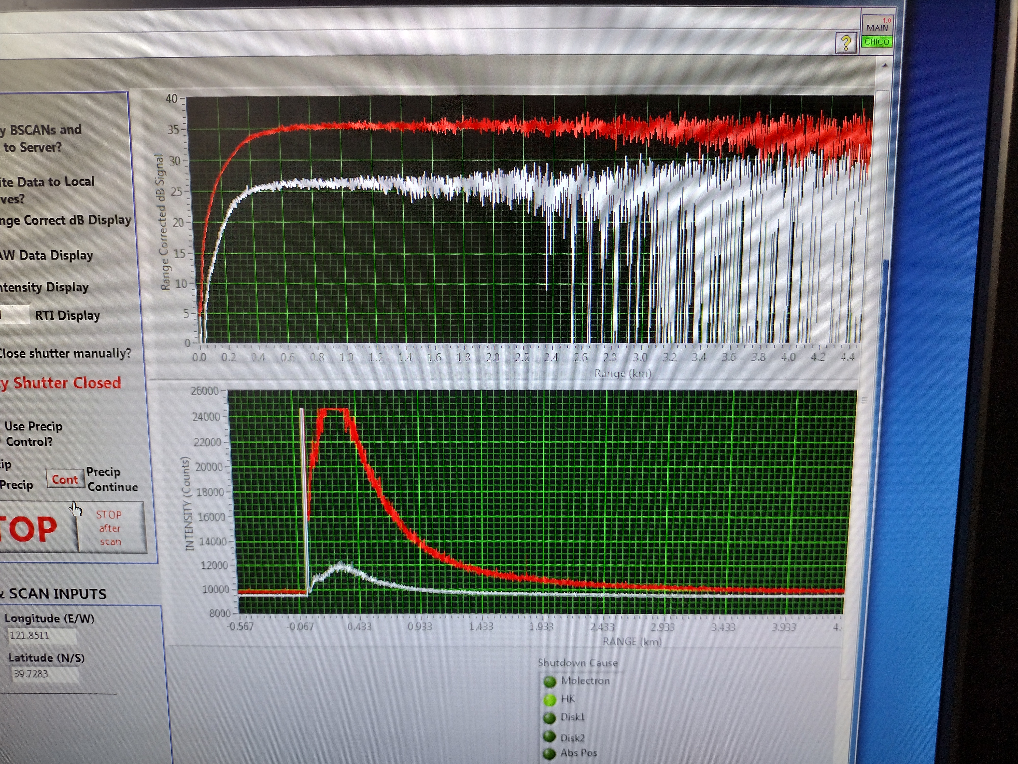Click the Longitude (E/W) value field
This screenshot has height=764, width=1018.
click(41, 636)
